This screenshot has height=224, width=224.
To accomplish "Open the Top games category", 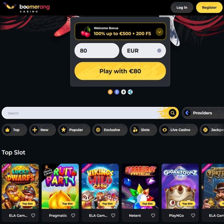I will (14, 130).
